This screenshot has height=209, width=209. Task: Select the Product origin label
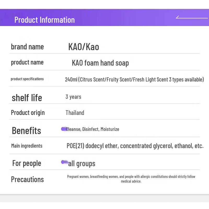[28, 113]
